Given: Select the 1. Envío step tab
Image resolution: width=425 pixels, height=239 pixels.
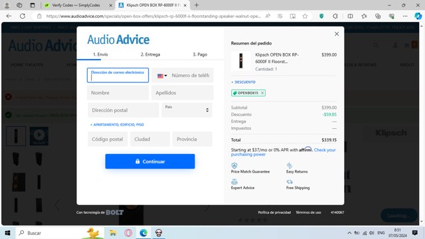Looking at the screenshot, I should (100, 54).
